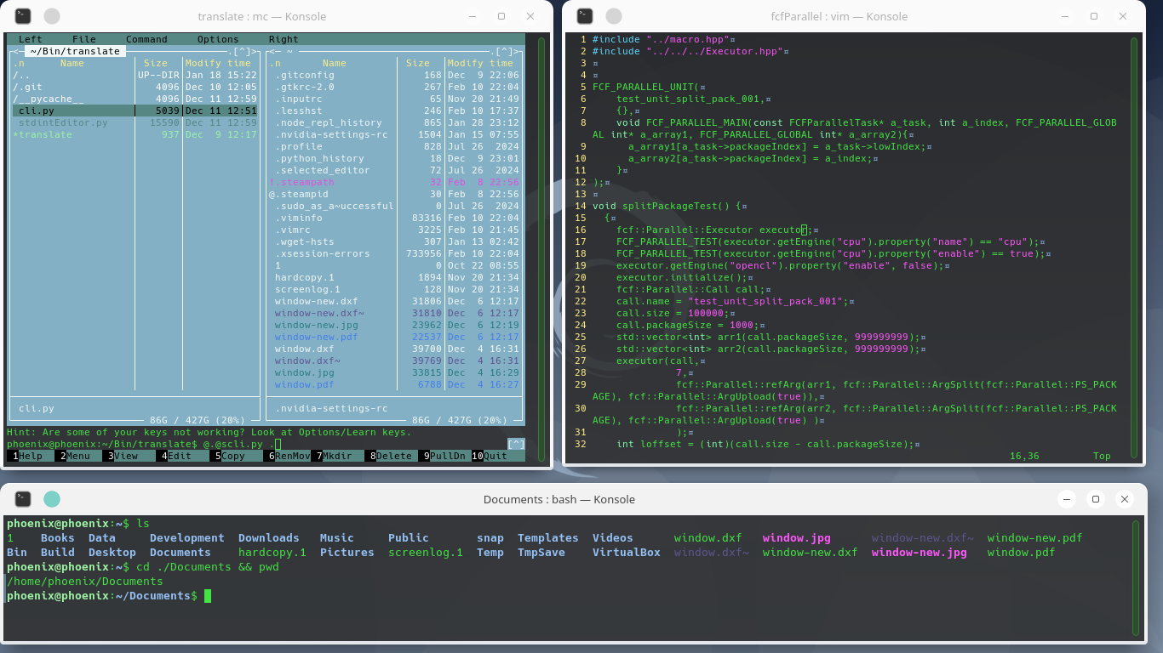Select the /.. up-directory entry

[x=26, y=74]
